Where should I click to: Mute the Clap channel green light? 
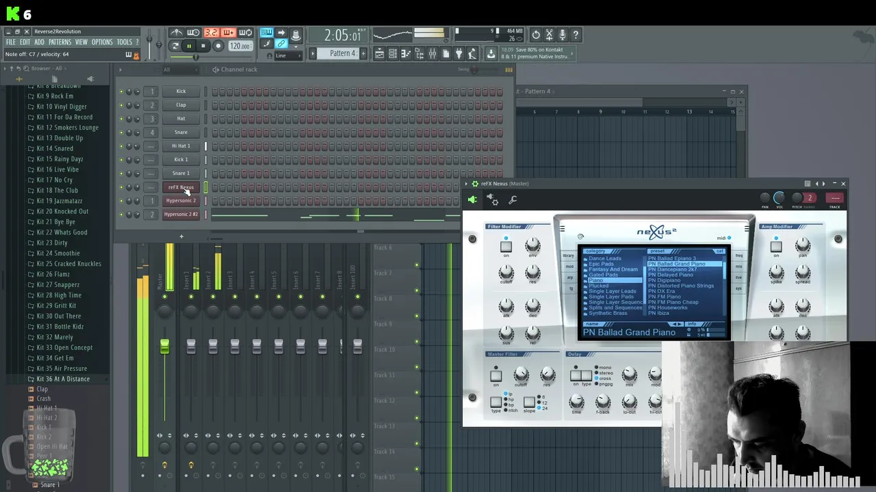click(x=121, y=105)
